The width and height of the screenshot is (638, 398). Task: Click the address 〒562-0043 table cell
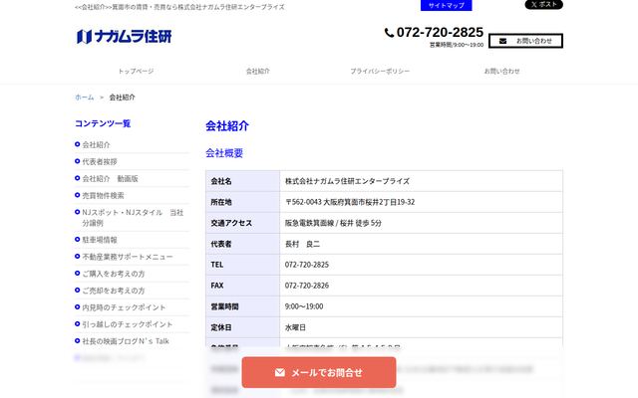[422, 202]
